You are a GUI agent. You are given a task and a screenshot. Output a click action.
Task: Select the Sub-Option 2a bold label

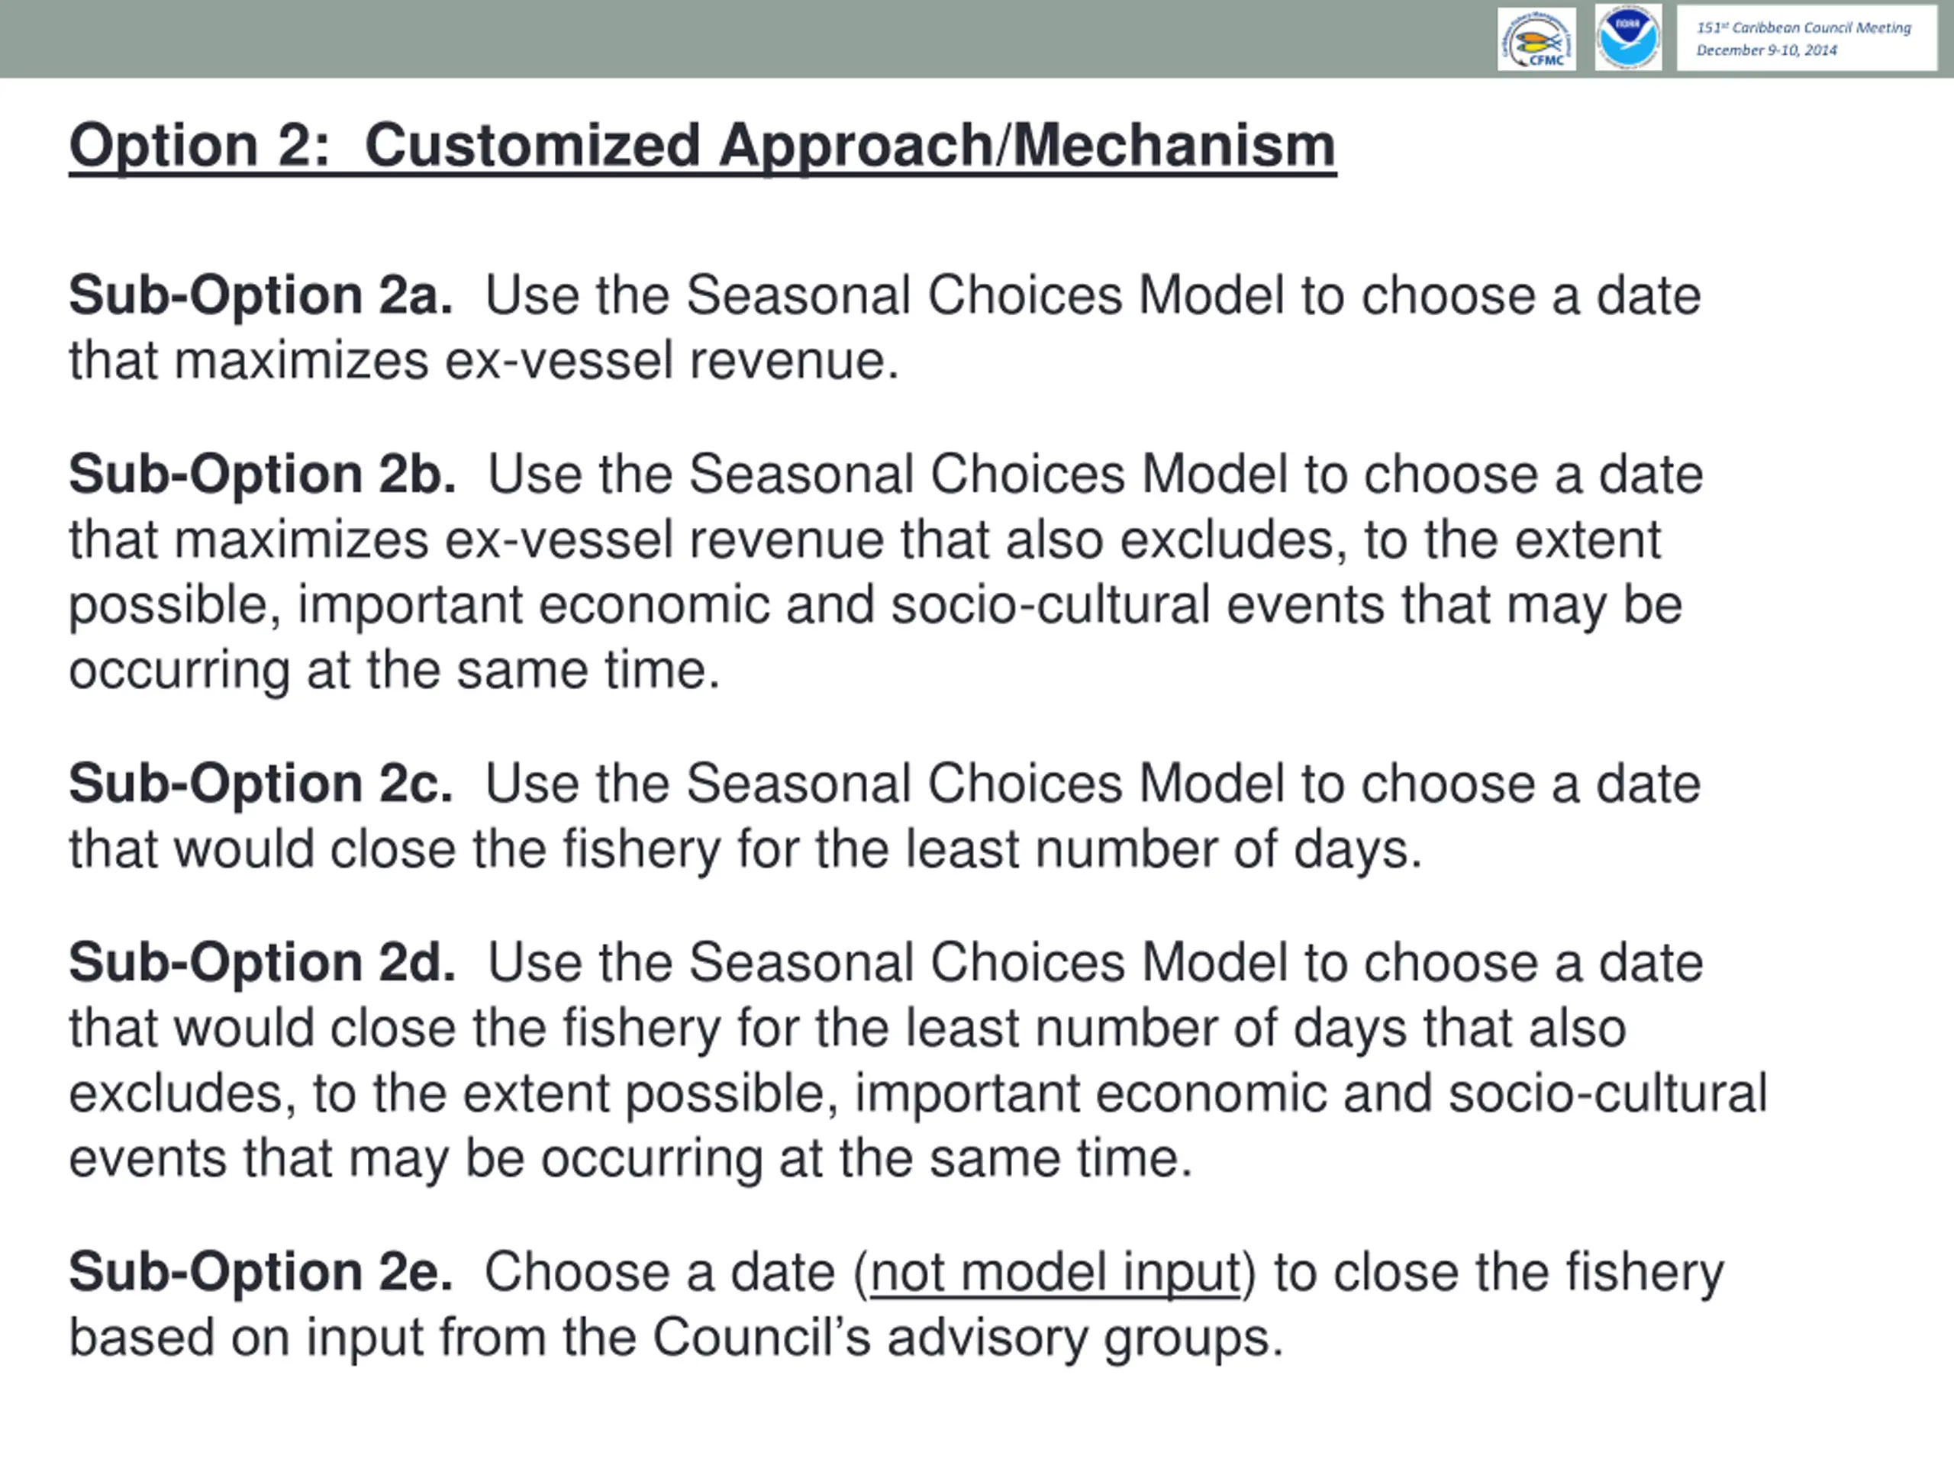[260, 295]
